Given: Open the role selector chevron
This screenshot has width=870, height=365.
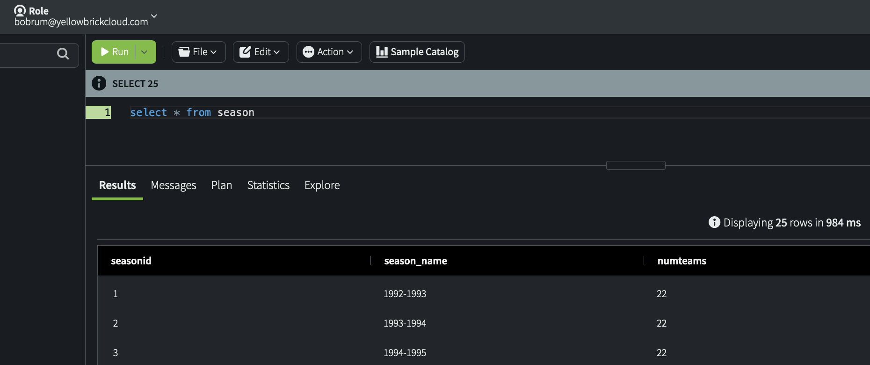Looking at the screenshot, I should (x=154, y=16).
